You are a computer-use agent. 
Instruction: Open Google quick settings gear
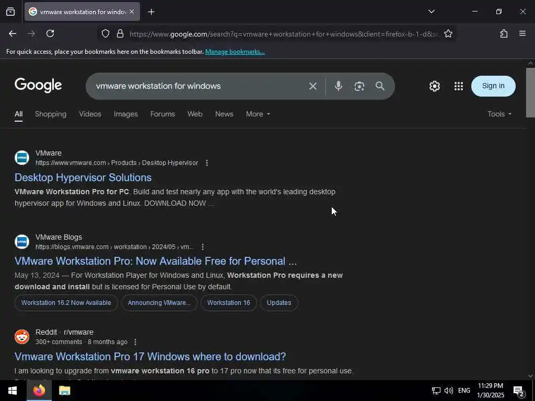(x=434, y=86)
